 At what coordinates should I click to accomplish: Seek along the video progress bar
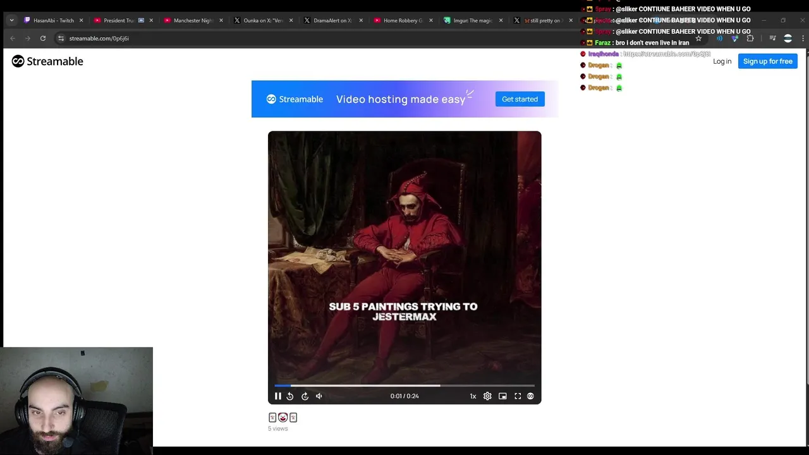coord(404,385)
